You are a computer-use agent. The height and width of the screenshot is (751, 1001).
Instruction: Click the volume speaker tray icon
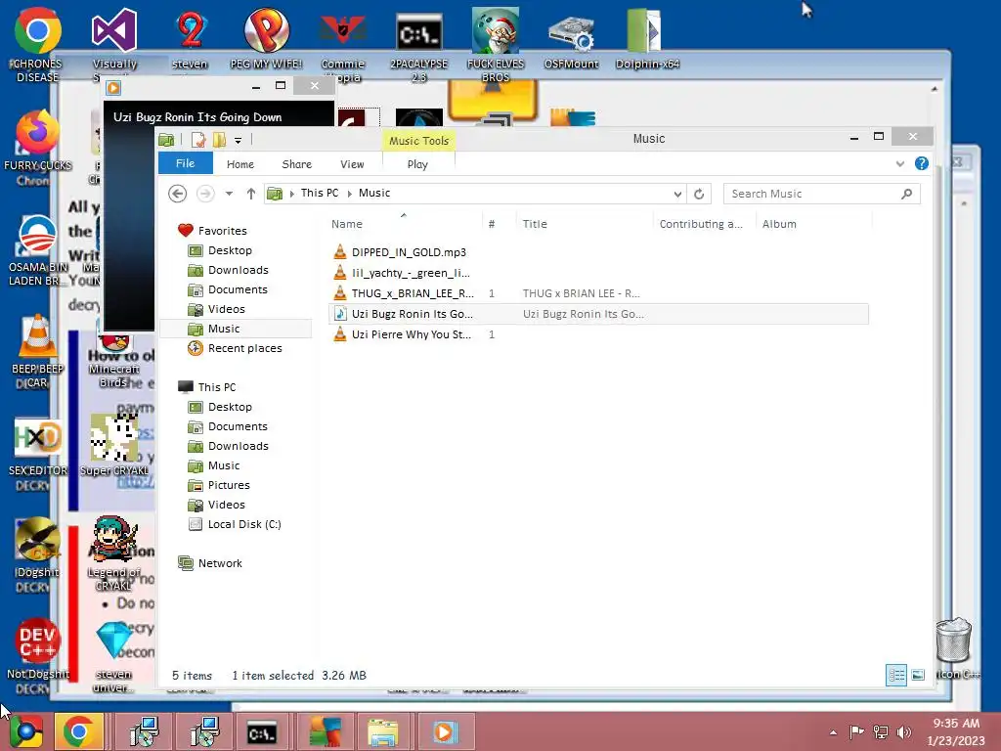tap(904, 731)
